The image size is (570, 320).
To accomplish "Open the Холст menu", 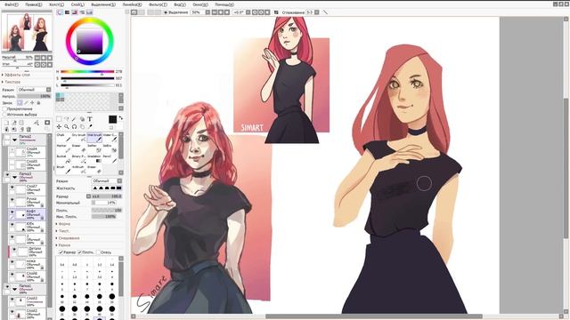I will point(56,4).
